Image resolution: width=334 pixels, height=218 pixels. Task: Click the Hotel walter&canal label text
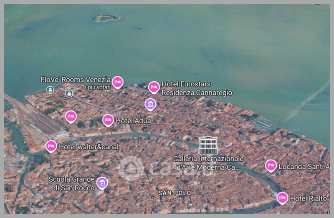(89, 147)
